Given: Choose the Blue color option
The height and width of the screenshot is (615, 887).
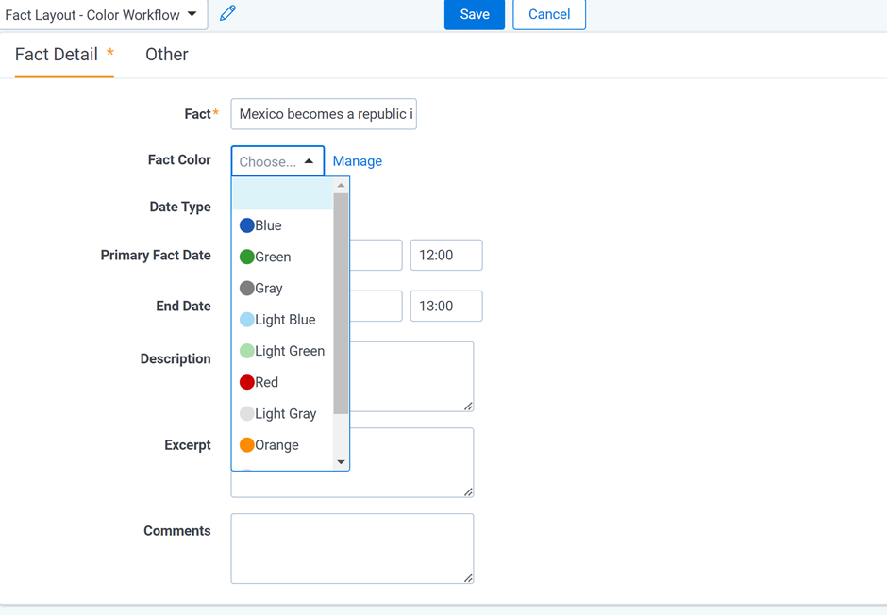Looking at the screenshot, I should pos(282,225).
